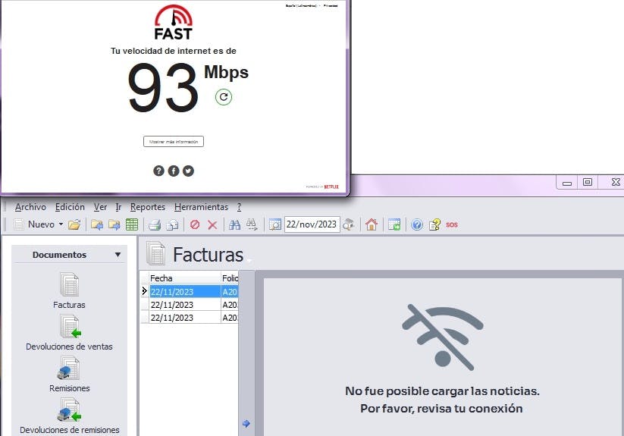This screenshot has height=436, width=624.
Task: Click the binoculars find next icon
Action: 252,224
